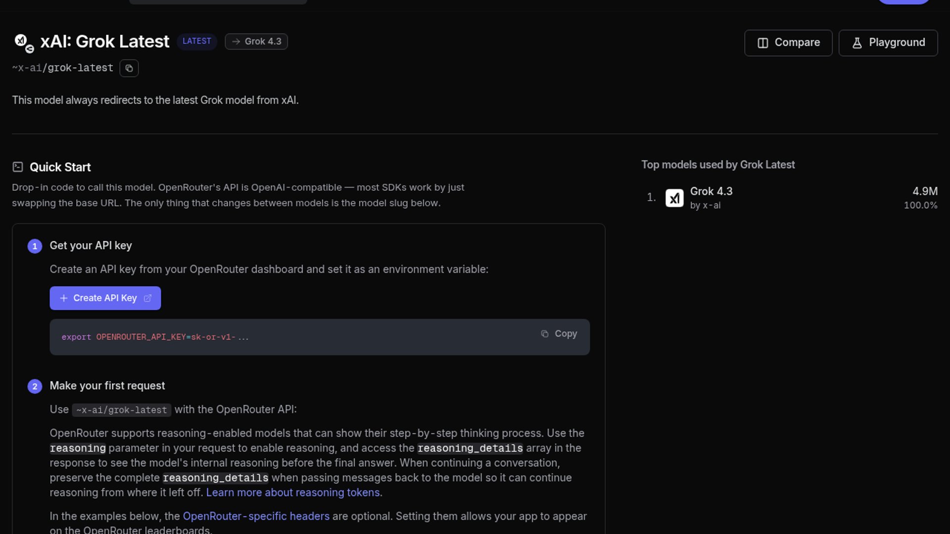950x534 pixels.
Task: Click the inline ~x-ai/grok-latest code chip
Action: (122, 410)
